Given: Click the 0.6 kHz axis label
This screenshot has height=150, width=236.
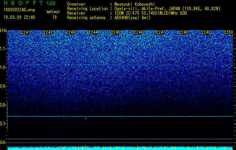Looking at the screenshot, I should tap(3, 142).
